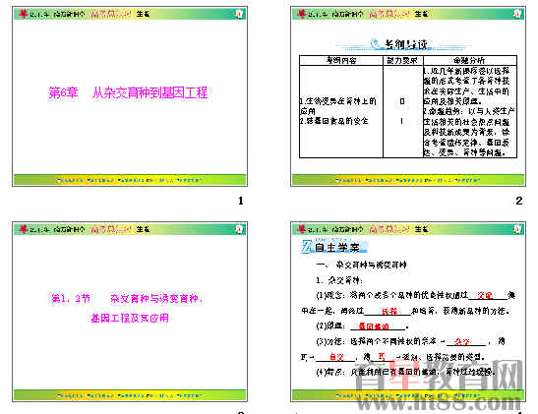Click the home icon at slide 1's top-right corner
Viewport: 538px width, 414px height.
click(x=239, y=14)
